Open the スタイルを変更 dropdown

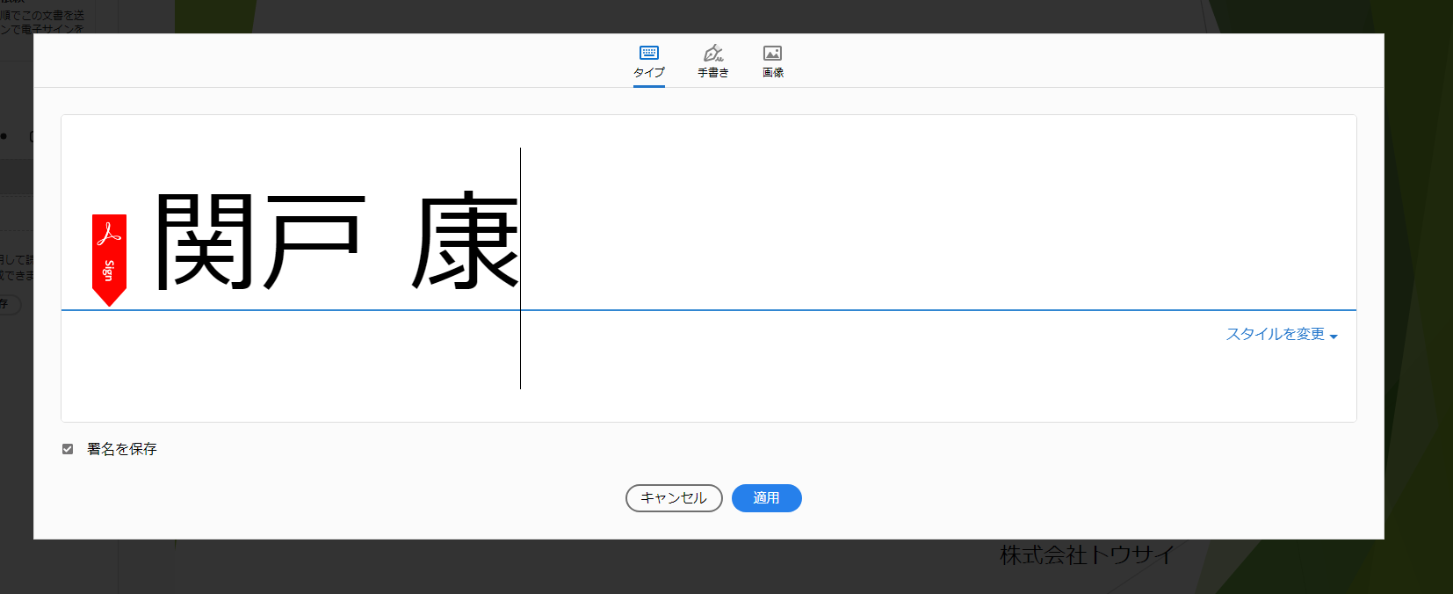point(1275,334)
